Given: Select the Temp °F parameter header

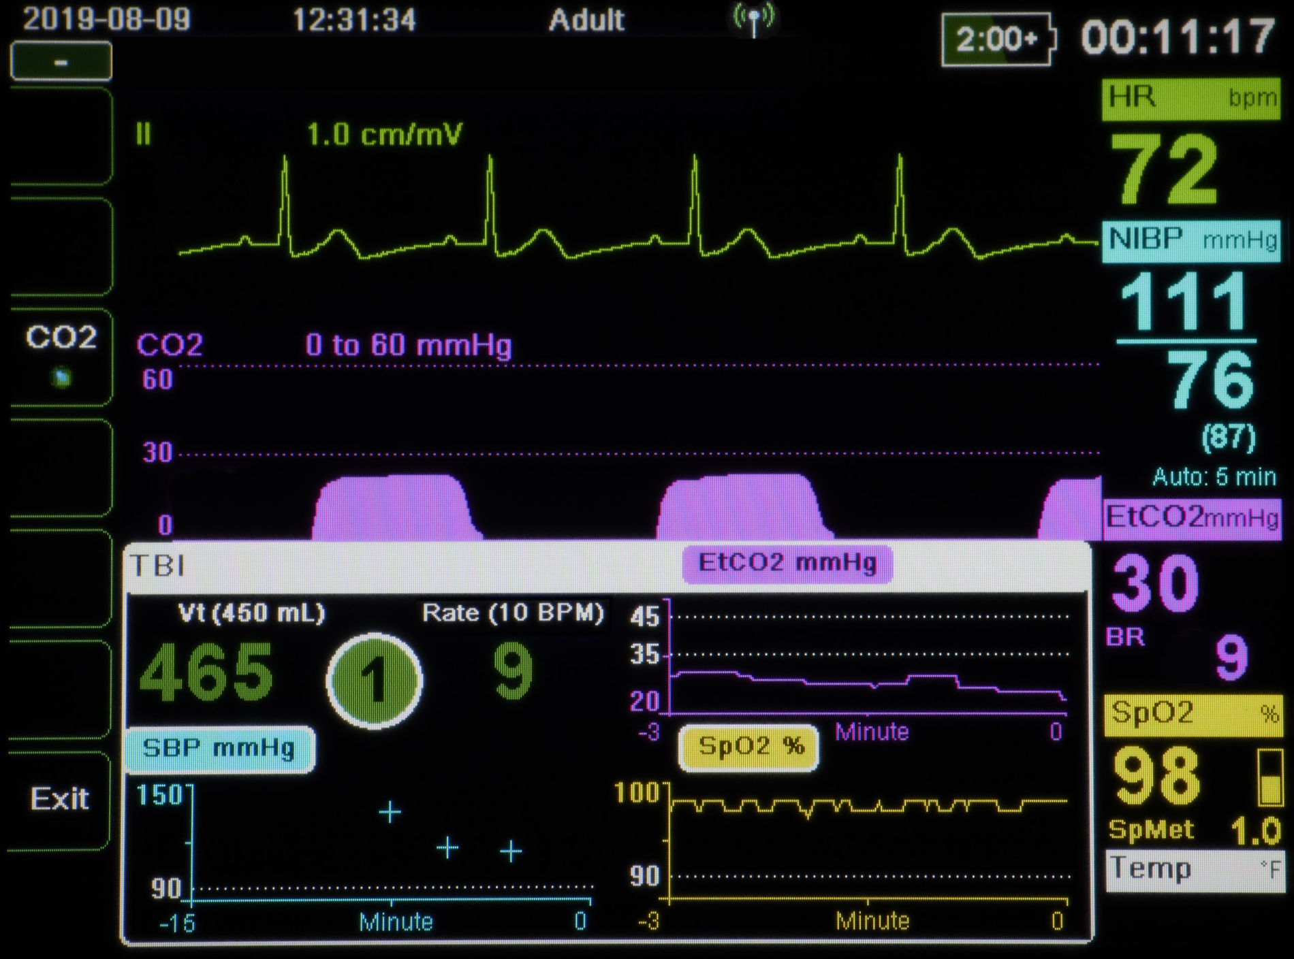Looking at the screenshot, I should coord(1194,870).
